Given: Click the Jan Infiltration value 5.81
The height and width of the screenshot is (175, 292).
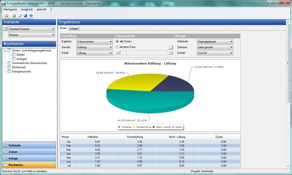Looking at the screenshot, I should [97, 142].
